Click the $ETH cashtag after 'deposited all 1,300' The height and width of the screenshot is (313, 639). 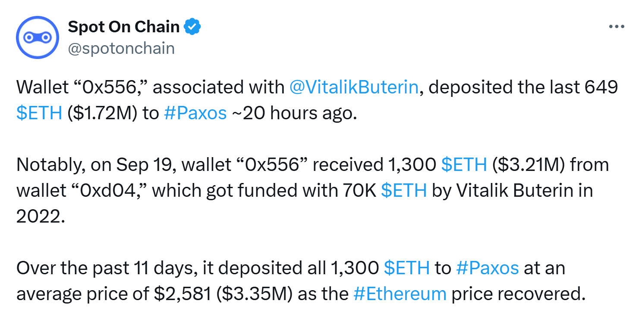[407, 268]
